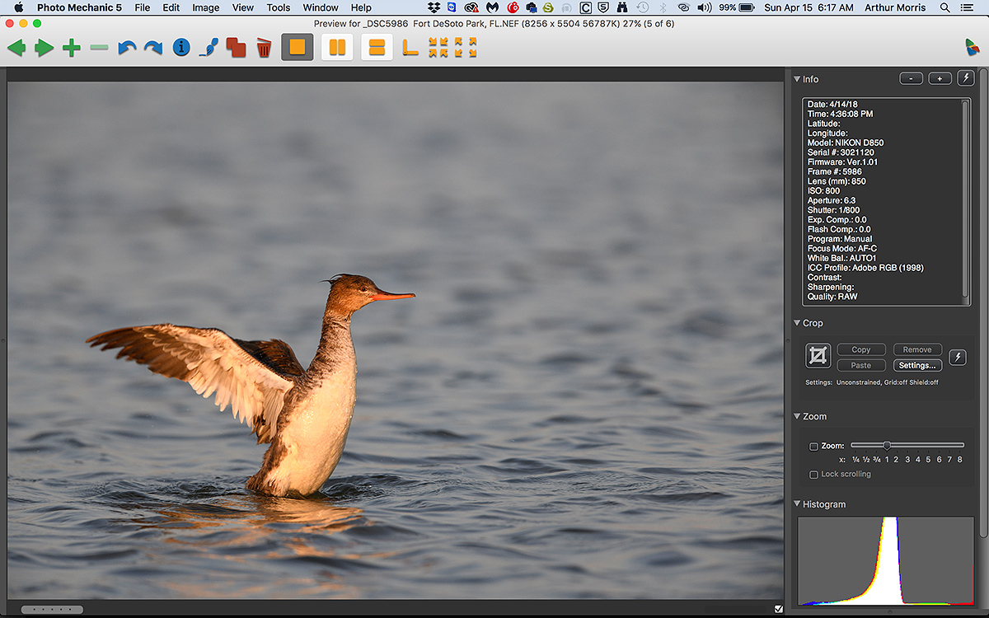Collapse the Zoom panel section

(797, 416)
